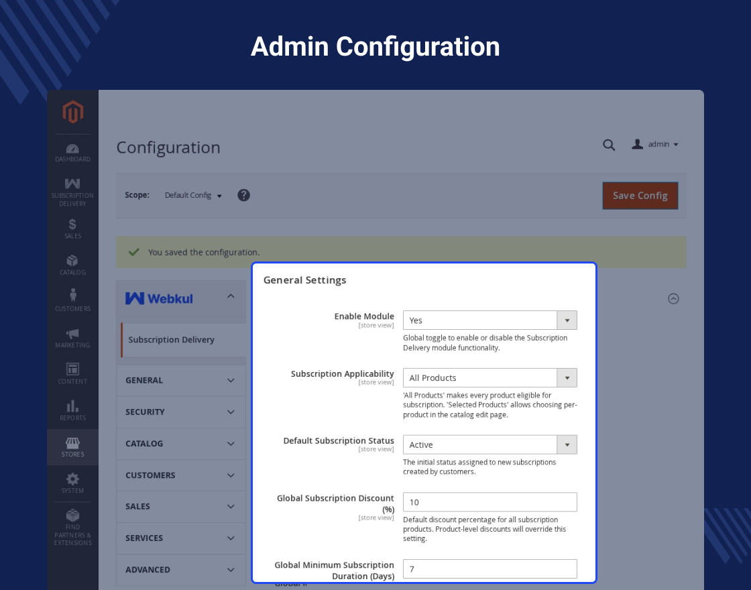Open the Reports sidebar menu

(x=73, y=410)
